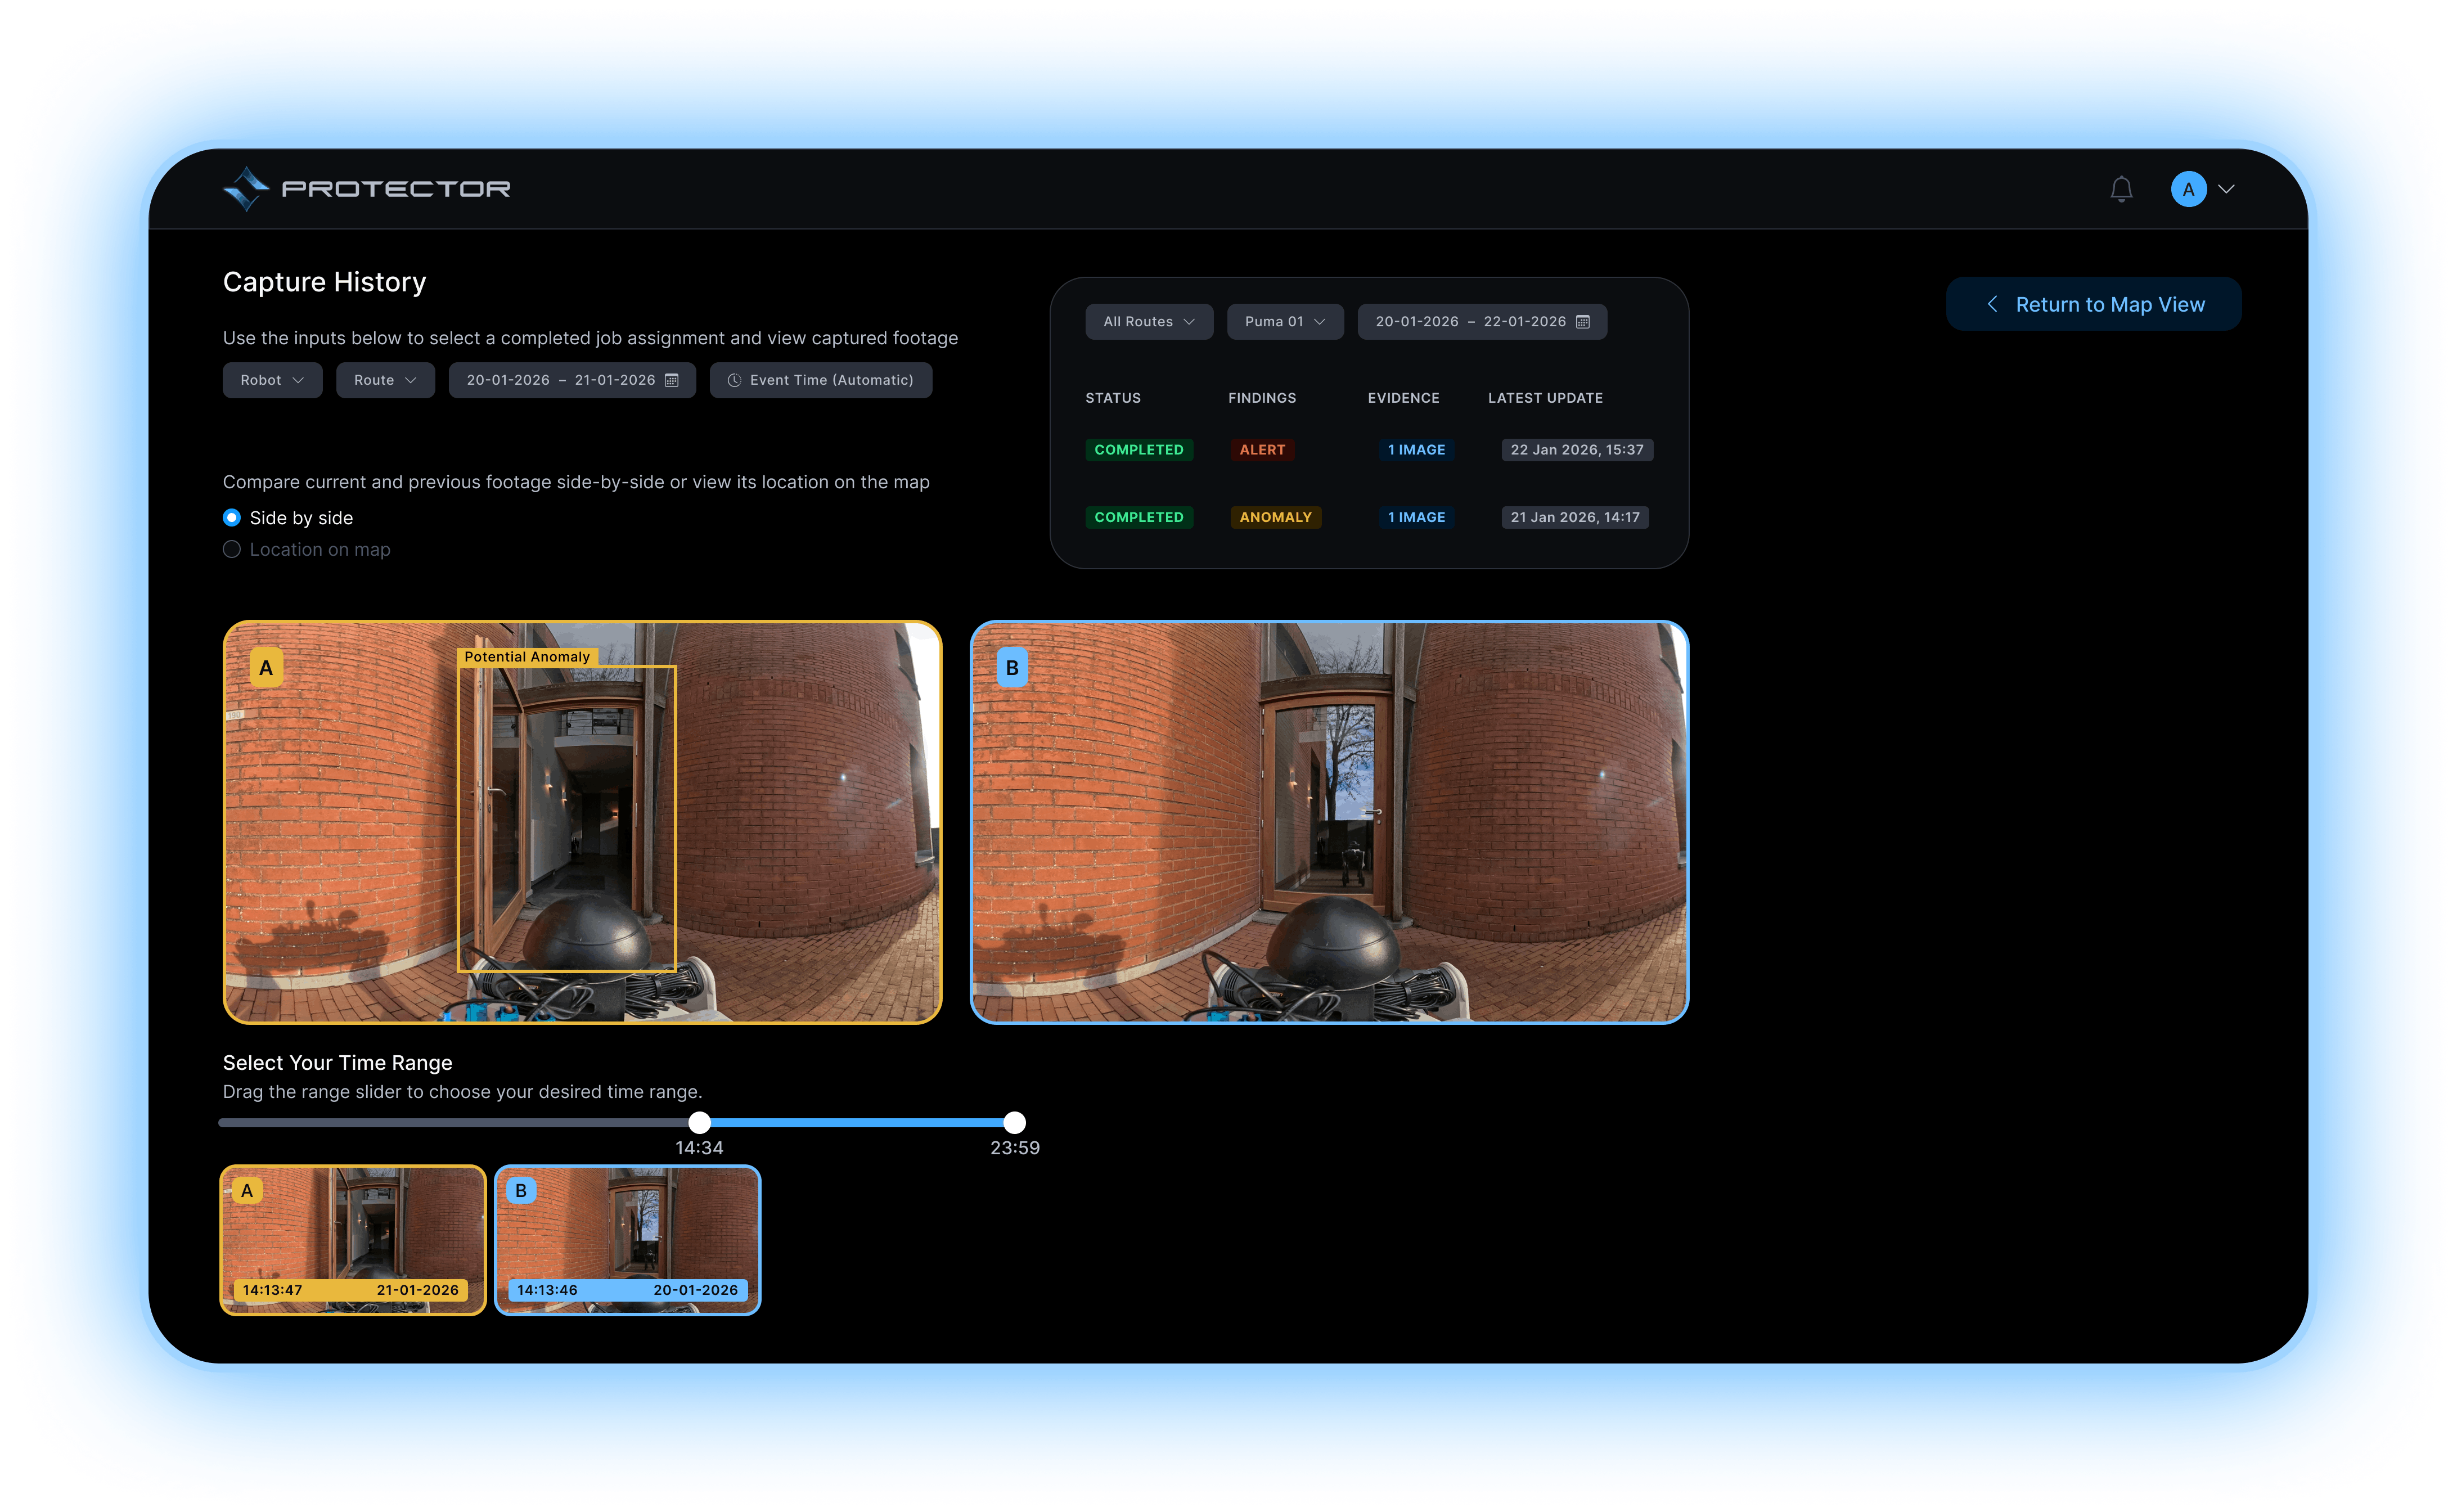Click COMPLETED badge in the ALERT row
The width and height of the screenshot is (2457, 1512).
click(1139, 450)
